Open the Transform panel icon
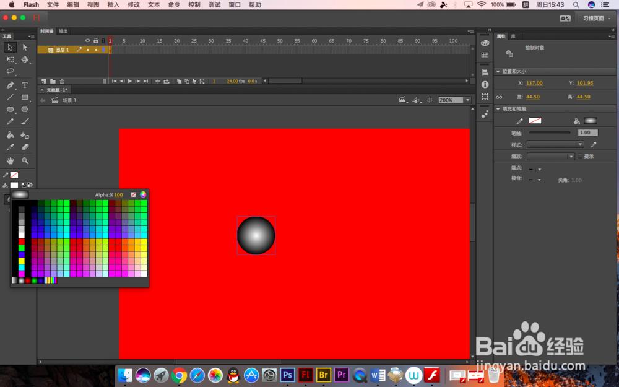619x387 pixels. click(485, 97)
